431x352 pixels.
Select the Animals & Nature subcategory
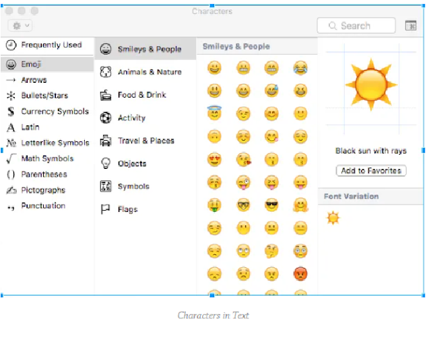pos(145,72)
